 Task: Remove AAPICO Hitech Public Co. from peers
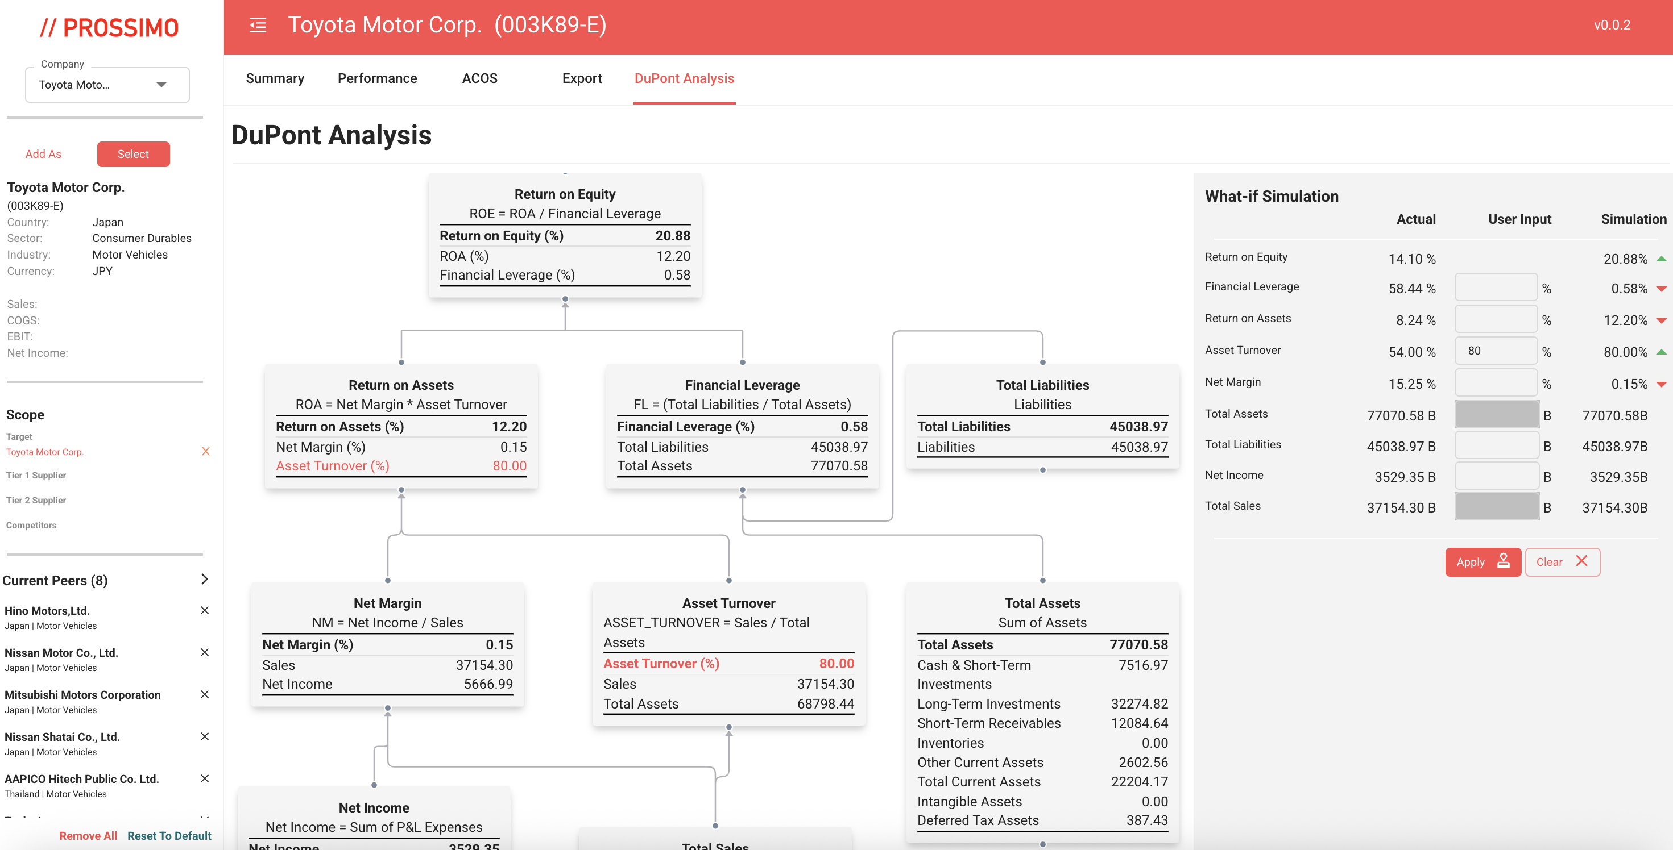tap(205, 780)
